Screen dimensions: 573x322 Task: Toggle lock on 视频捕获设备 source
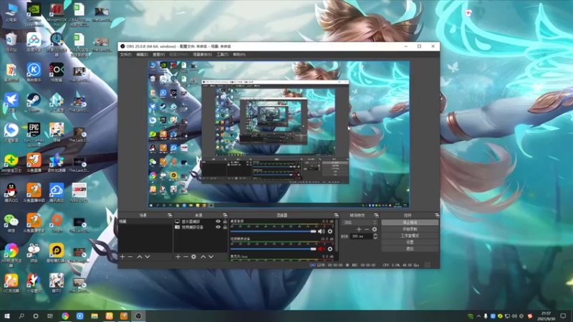tap(225, 227)
